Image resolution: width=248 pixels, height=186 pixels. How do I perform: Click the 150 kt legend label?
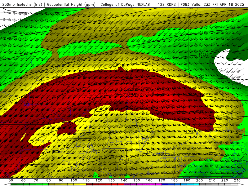pyautogui.click(x=137, y=180)
